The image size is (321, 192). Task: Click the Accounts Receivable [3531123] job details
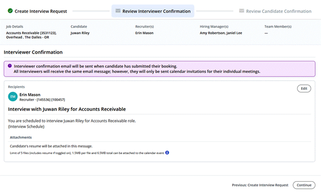pyautogui.click(x=31, y=33)
